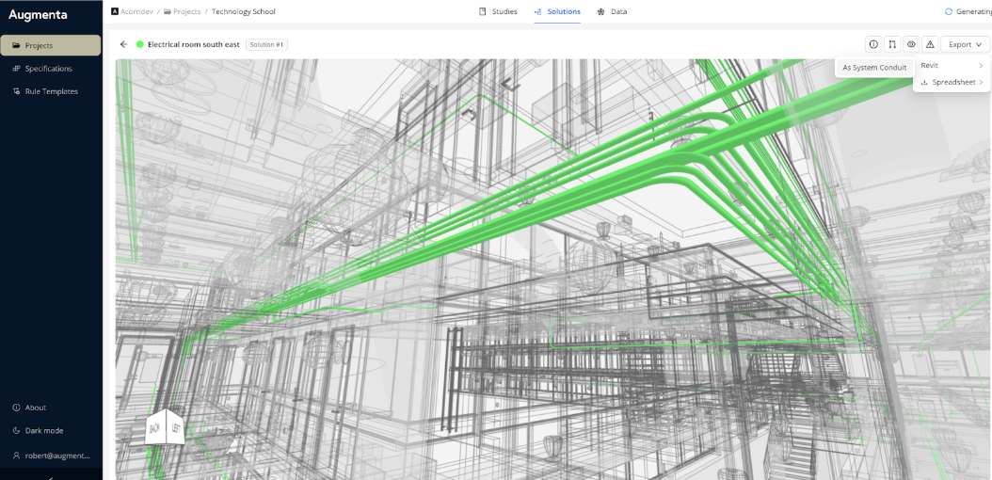
Task: Click the green status dot by title
Action: [x=140, y=44]
